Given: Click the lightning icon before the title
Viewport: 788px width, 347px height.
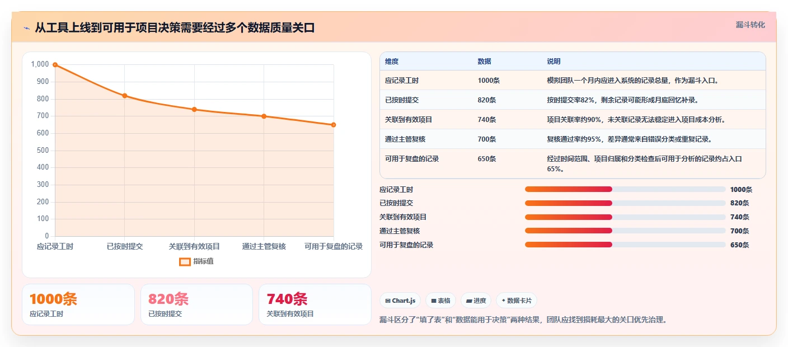Looking at the screenshot, I should coord(27,28).
